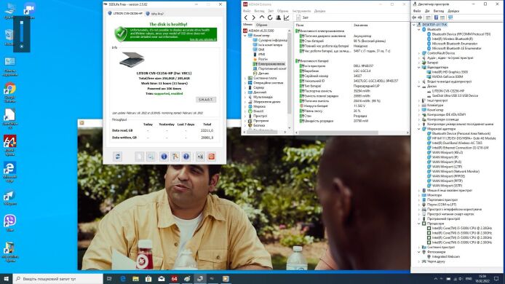The image size is (505, 284).
Task: Click the Mail icon on the taskbar
Action: [x=162, y=278]
